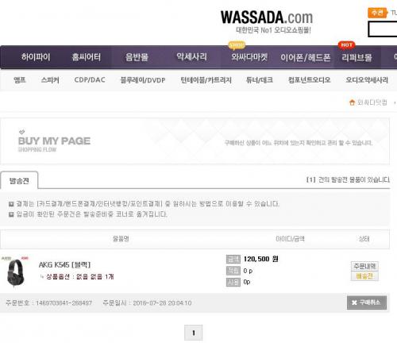The image size is (397, 343).
Task: Go to the 스피커 subcategory
Action: (50, 80)
